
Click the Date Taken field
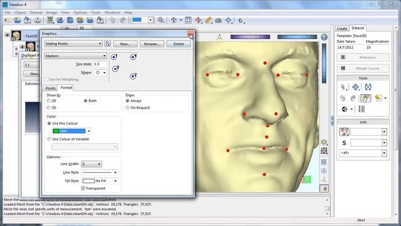pos(350,48)
